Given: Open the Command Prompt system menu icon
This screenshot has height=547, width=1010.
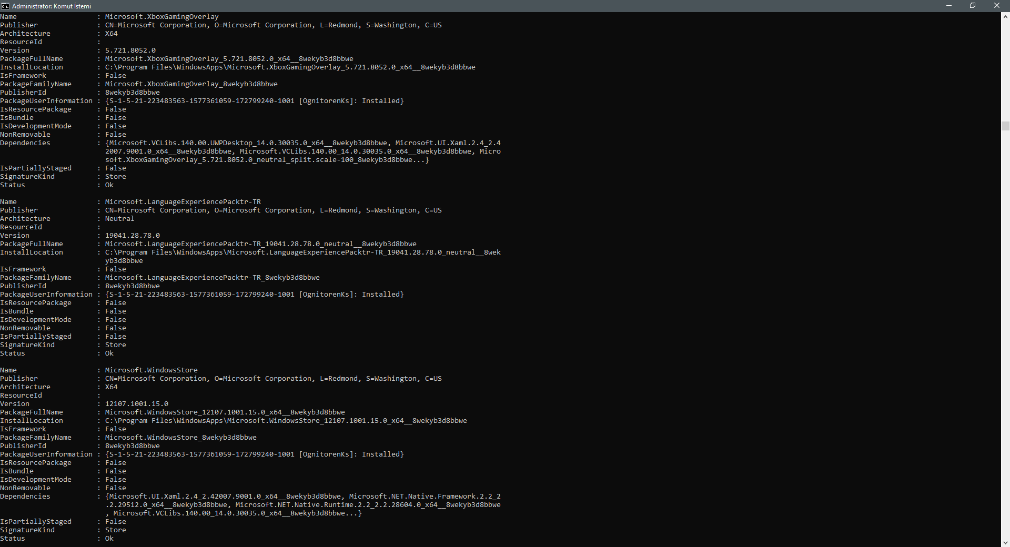Looking at the screenshot, I should click(5, 6).
